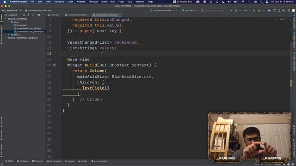
Task: Start debugging with the green bug icon
Action: click(236, 11)
